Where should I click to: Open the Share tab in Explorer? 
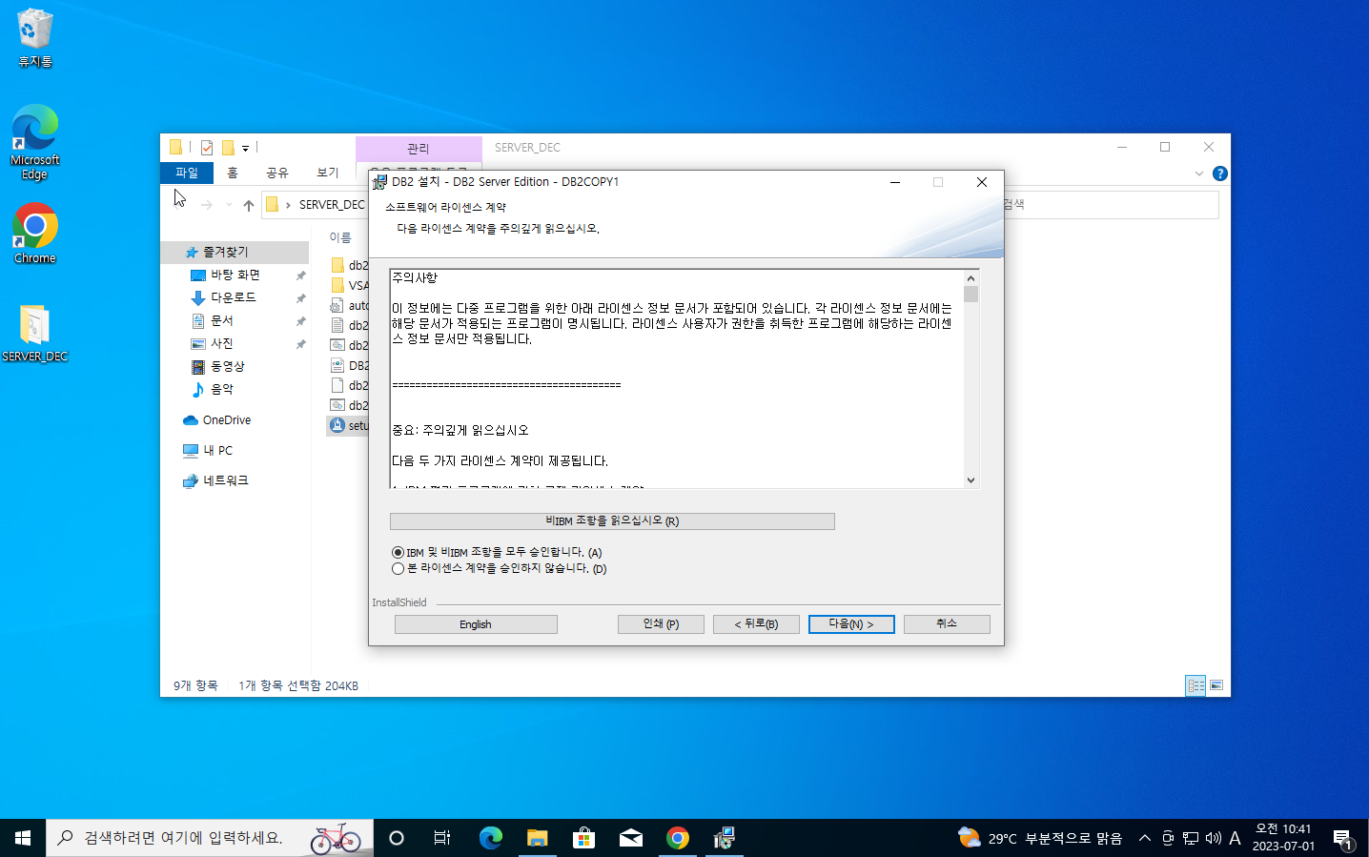point(277,173)
